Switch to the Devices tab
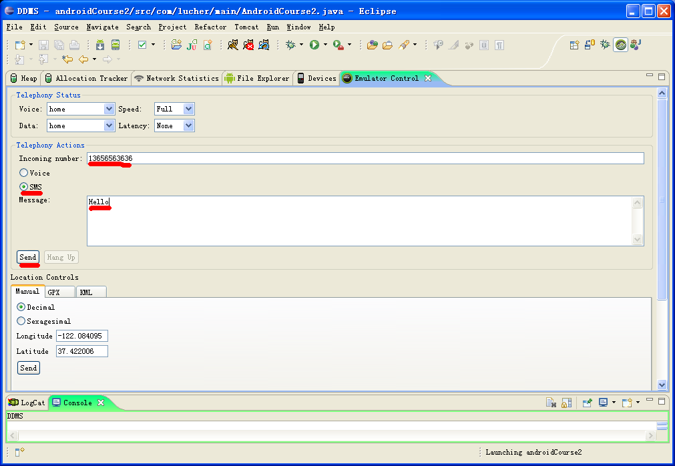 click(x=317, y=78)
